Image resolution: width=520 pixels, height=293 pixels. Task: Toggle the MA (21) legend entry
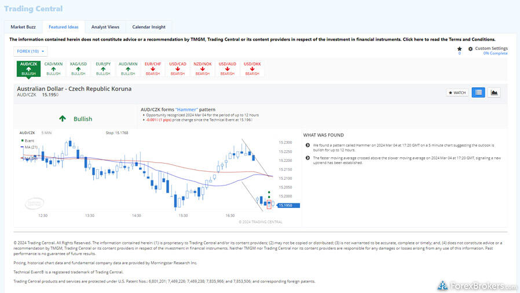(29, 147)
